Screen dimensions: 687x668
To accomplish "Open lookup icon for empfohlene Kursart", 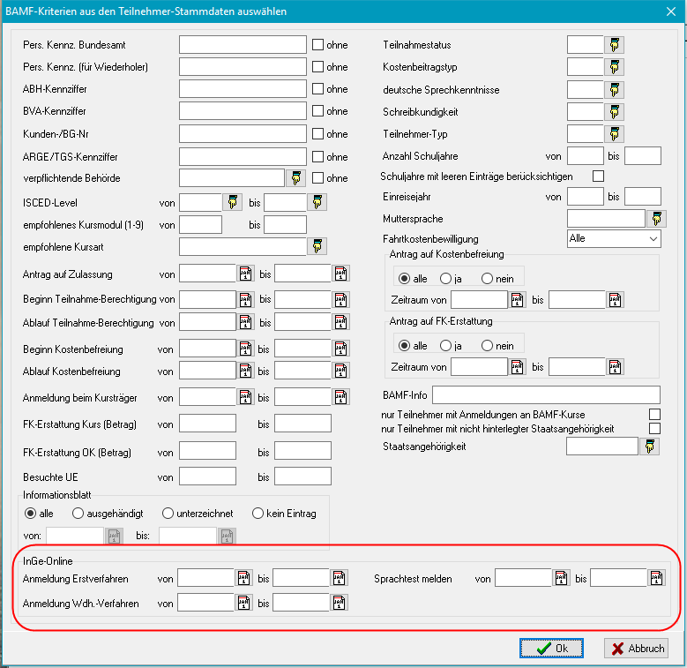I will 317,246.
